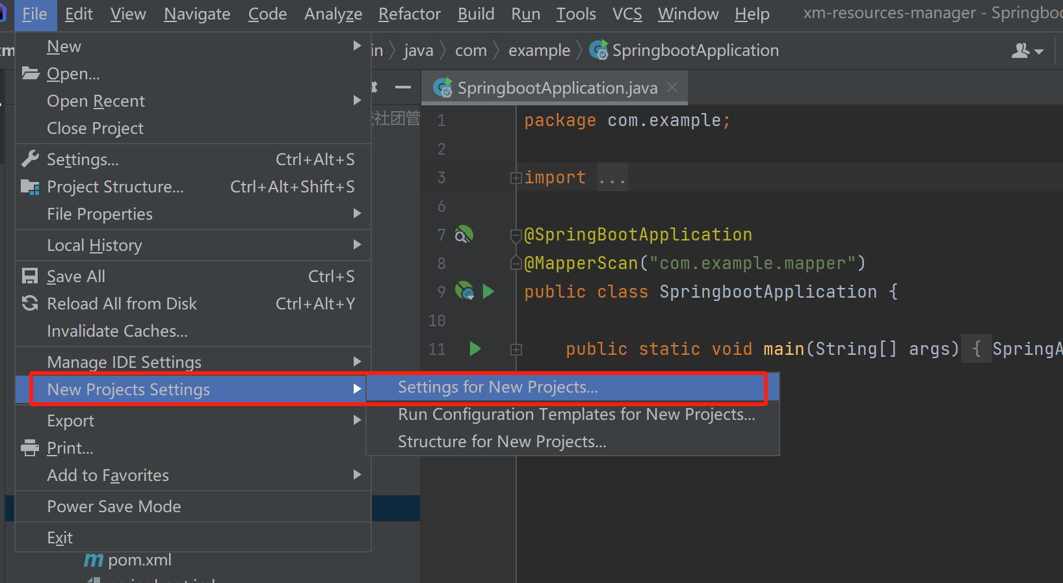Expand the folded import block

point(516,178)
